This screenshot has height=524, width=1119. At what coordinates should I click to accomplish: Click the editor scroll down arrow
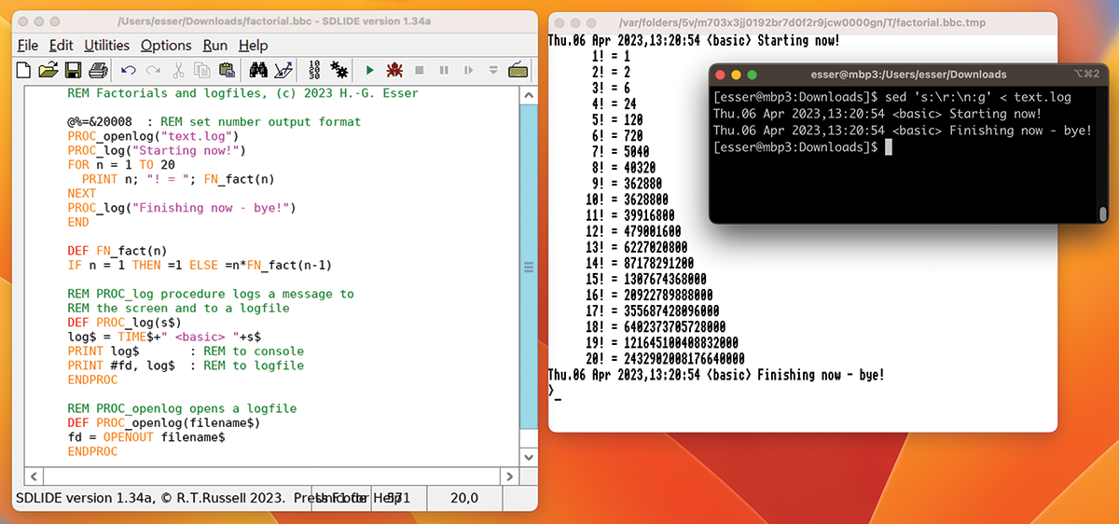529,456
